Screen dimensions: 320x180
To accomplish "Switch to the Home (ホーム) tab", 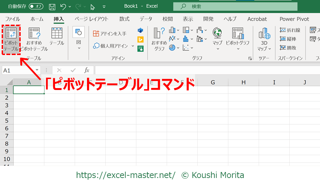I will pos(37,19).
